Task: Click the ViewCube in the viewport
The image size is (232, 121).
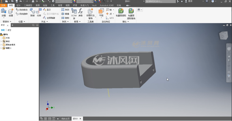Action: point(224,35)
